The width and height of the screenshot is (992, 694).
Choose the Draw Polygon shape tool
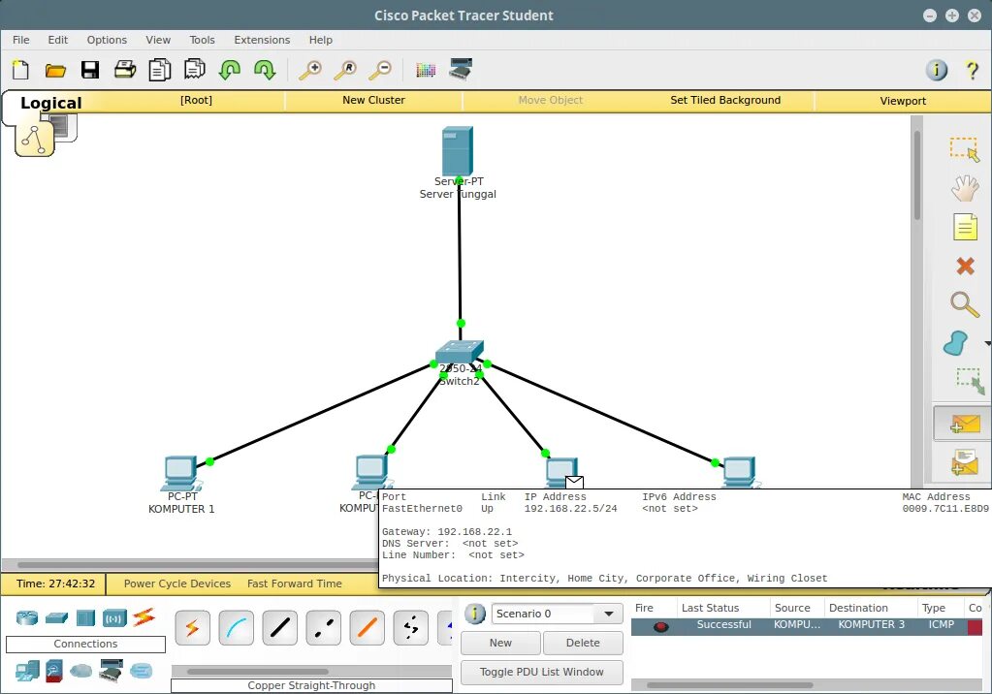point(956,343)
